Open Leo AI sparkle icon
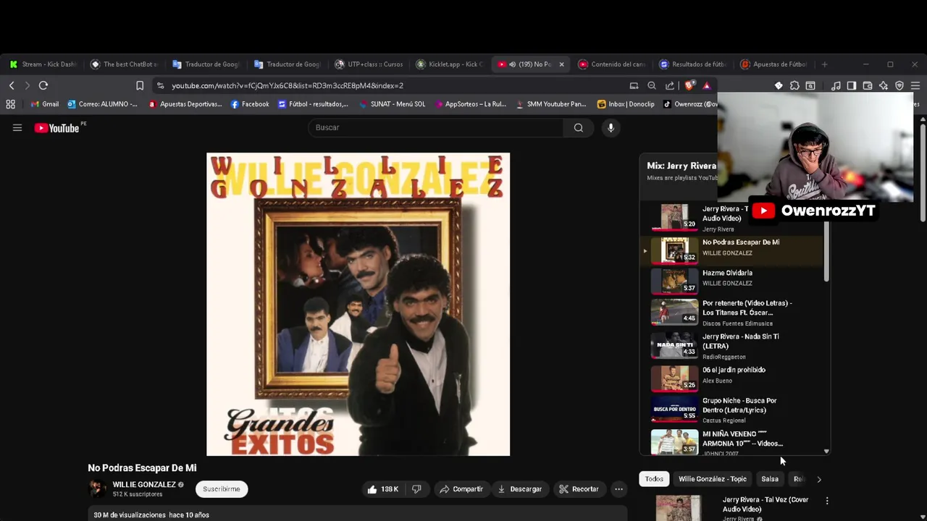The image size is (927, 521). click(884, 85)
